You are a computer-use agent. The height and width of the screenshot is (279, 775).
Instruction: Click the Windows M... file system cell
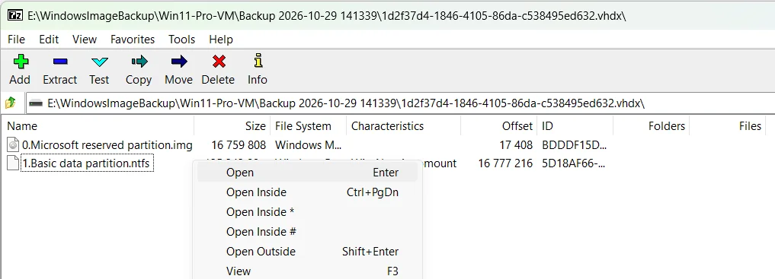click(x=308, y=145)
